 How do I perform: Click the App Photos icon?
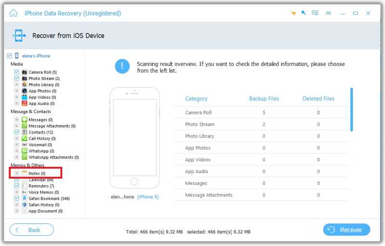(x=25, y=91)
